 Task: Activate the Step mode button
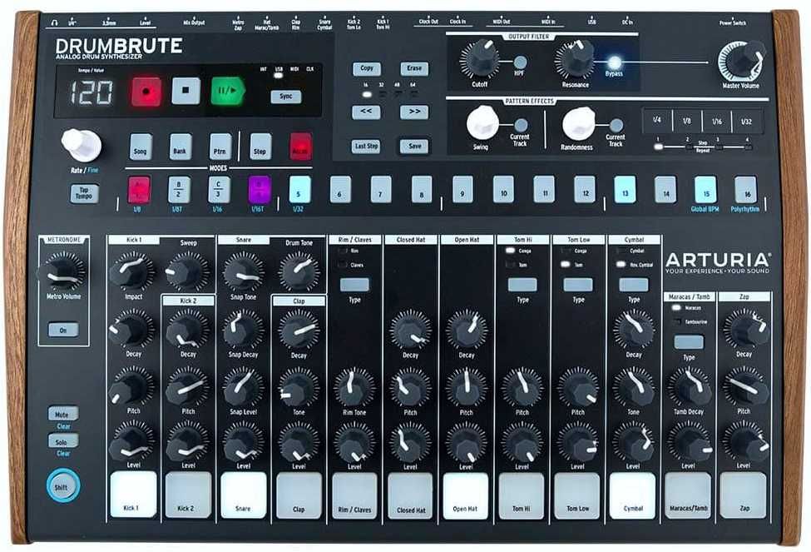(x=260, y=147)
